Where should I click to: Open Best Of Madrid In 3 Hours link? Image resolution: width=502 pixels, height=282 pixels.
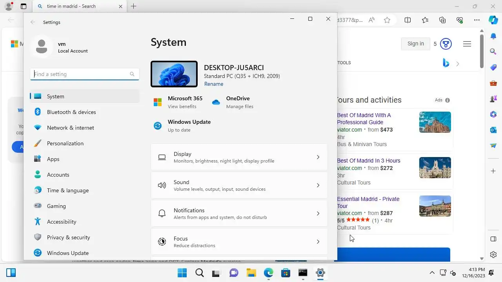369,161
